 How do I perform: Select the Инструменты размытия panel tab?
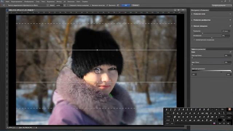(x=200, y=10)
